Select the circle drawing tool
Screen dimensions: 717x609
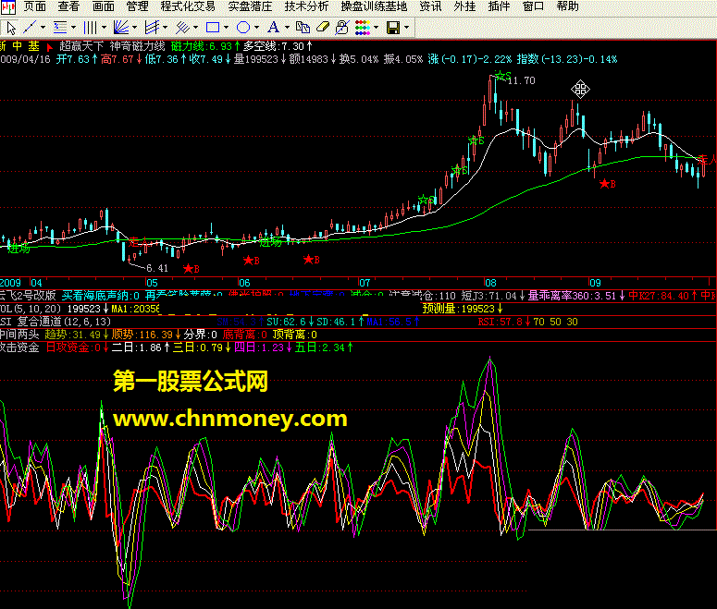coord(243,28)
